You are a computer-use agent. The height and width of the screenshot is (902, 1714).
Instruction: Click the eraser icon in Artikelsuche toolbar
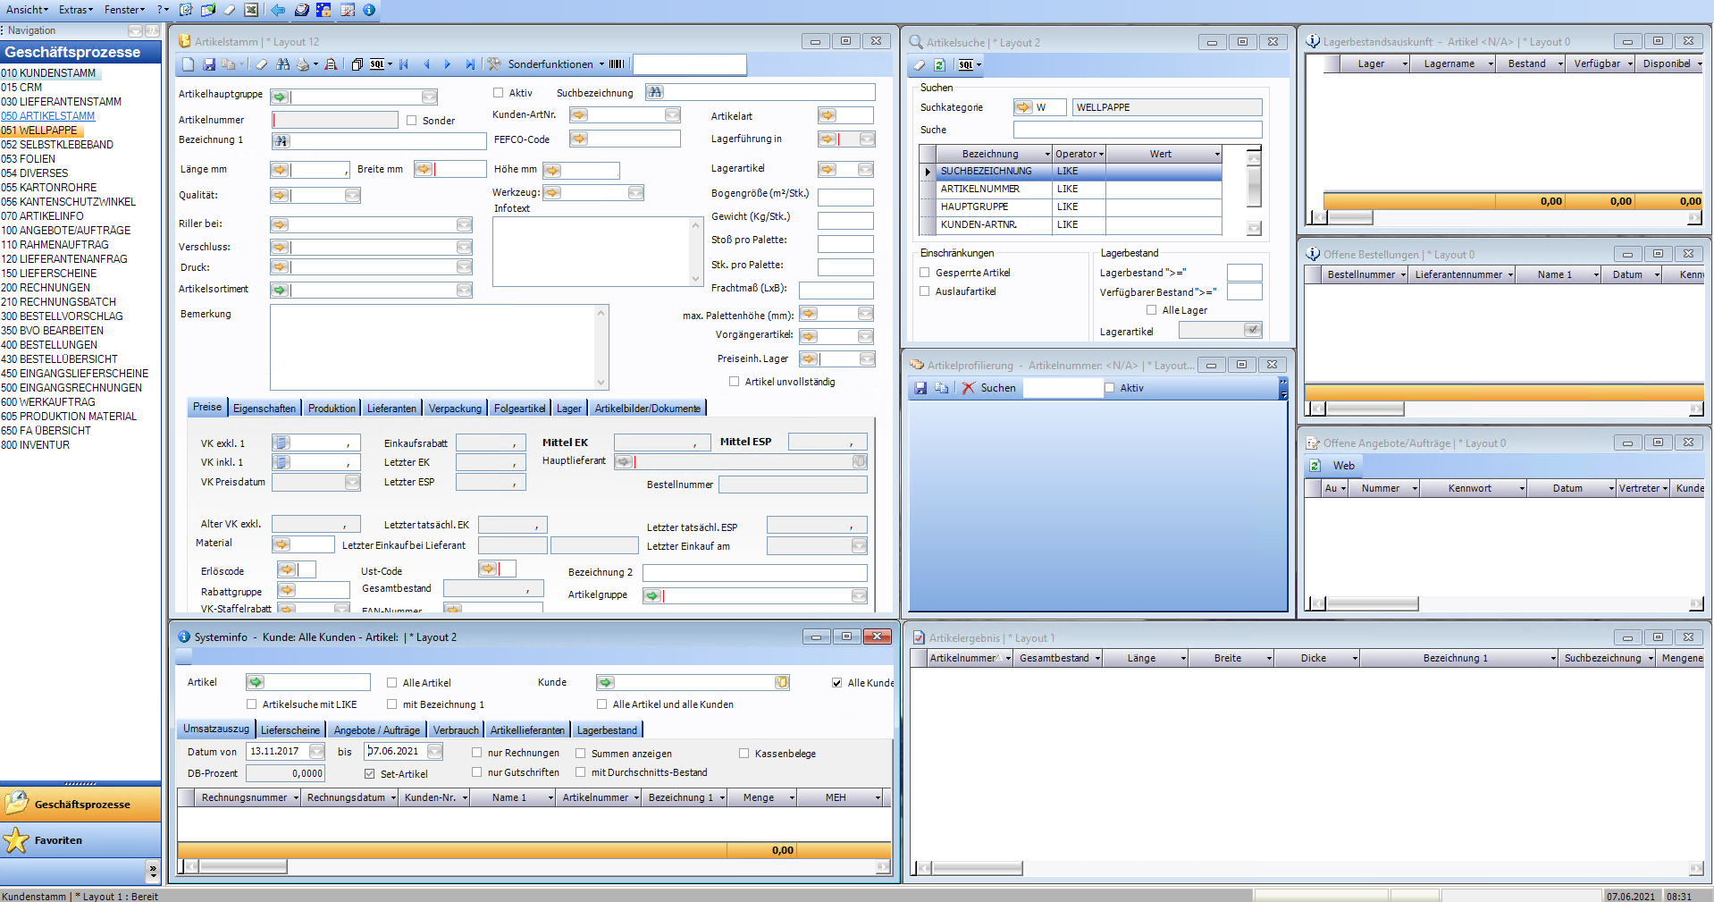click(x=919, y=64)
